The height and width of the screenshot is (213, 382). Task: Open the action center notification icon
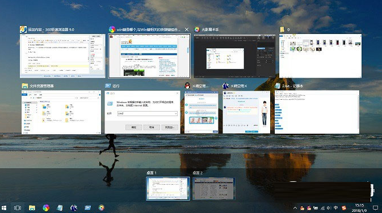375,208
